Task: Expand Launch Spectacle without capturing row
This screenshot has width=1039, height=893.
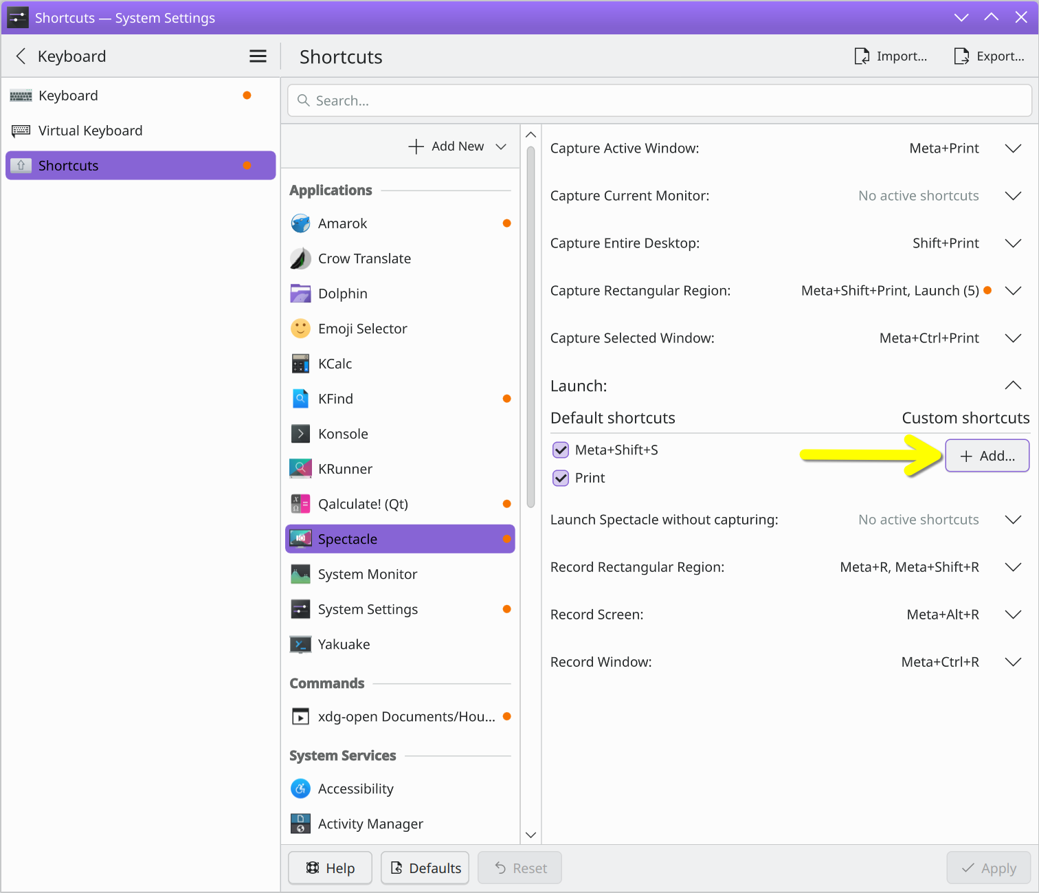Action: coord(1013,520)
